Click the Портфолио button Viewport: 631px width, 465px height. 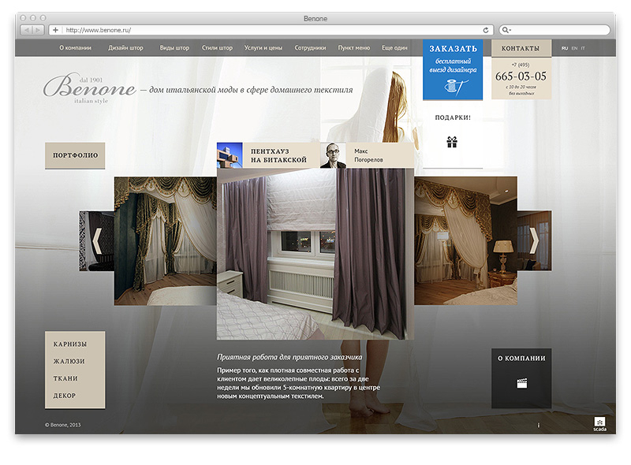[x=75, y=155]
